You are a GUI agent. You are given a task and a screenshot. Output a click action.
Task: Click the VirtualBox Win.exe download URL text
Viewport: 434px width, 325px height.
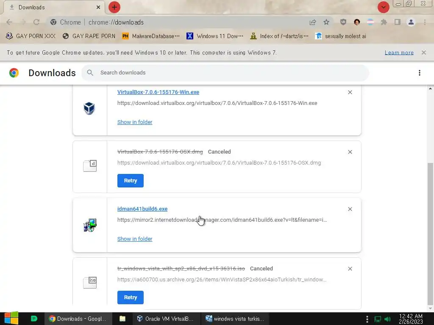(x=217, y=103)
